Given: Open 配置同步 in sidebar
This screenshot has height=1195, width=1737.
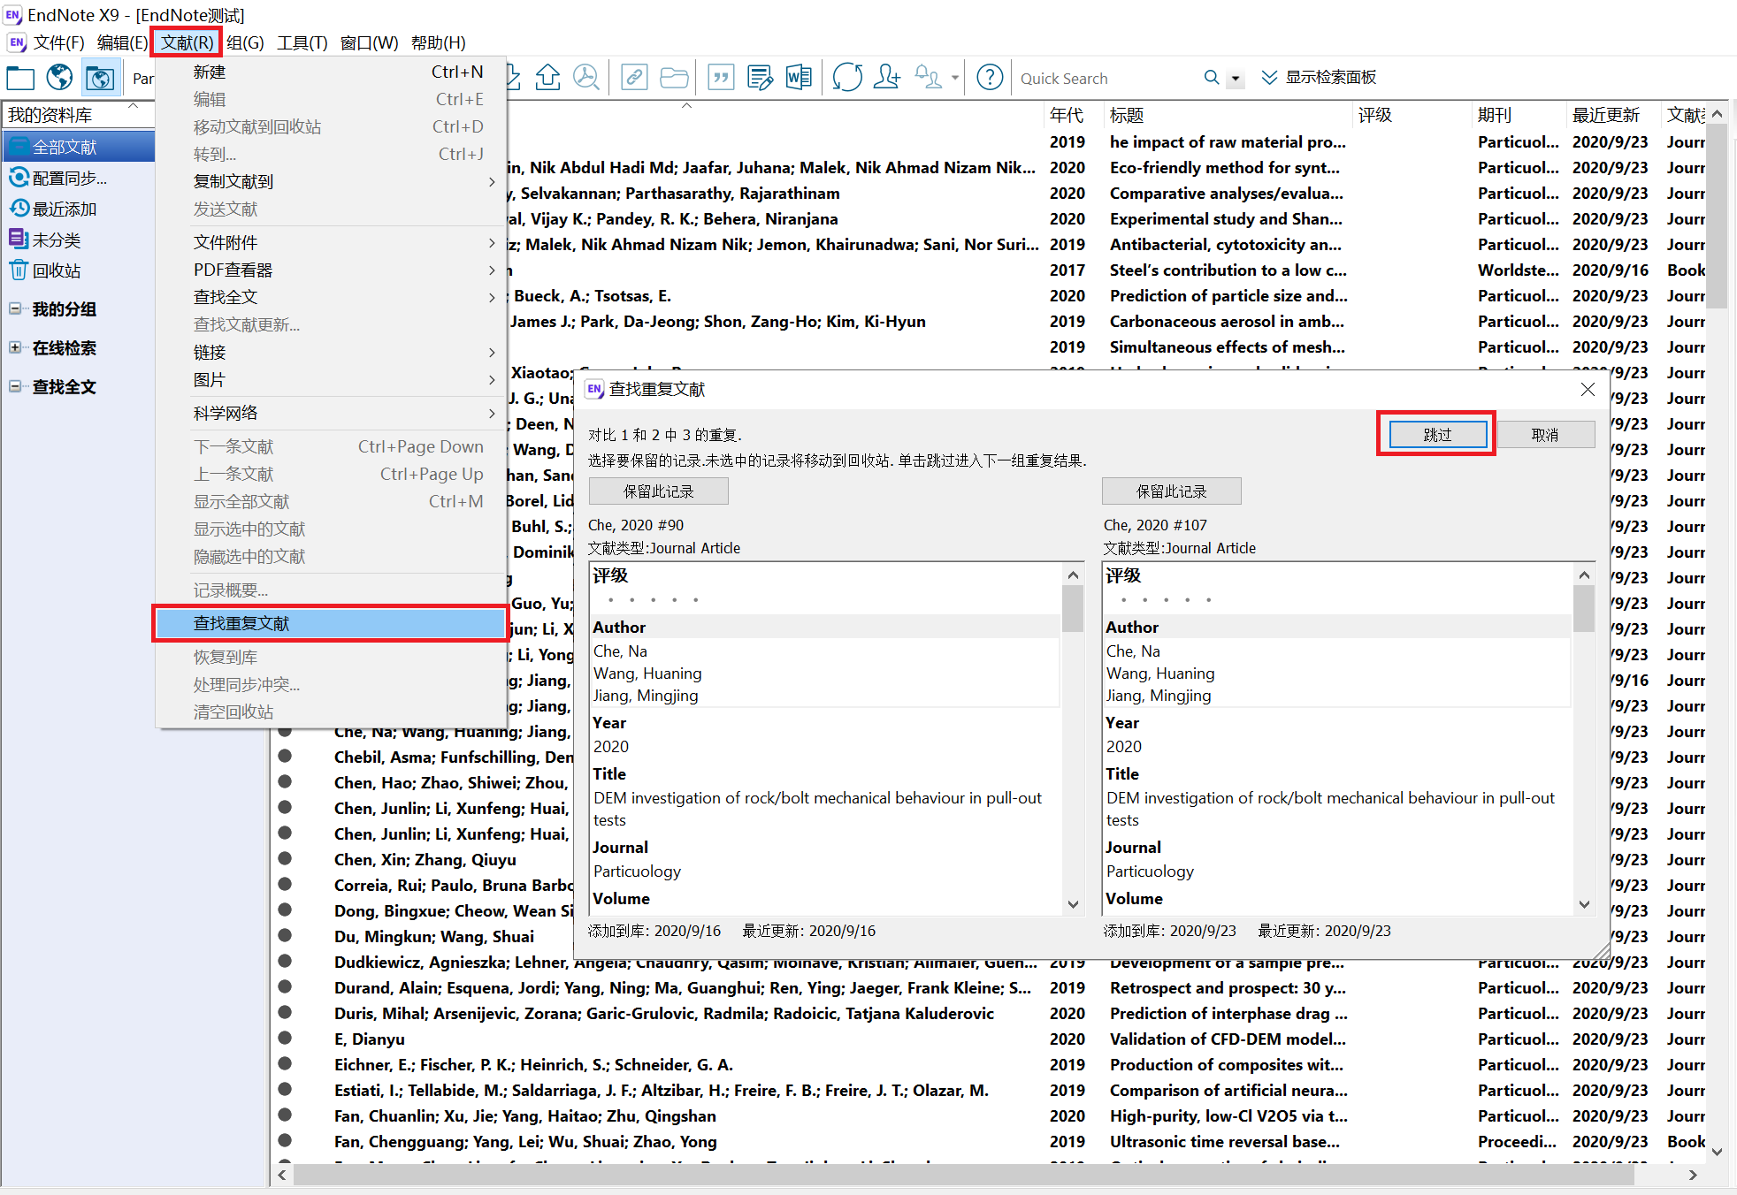Looking at the screenshot, I should click(58, 179).
